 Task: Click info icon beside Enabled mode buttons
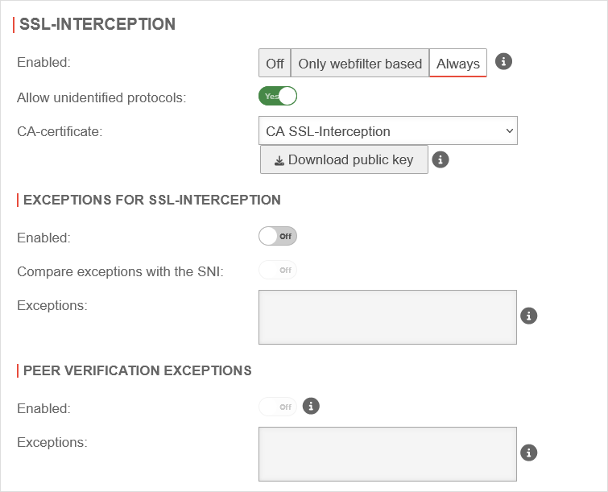(x=503, y=62)
